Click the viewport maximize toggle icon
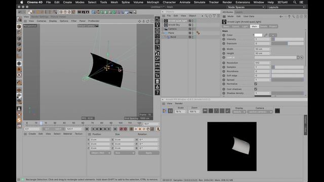This screenshot has height=182, width=324. click(152, 21)
